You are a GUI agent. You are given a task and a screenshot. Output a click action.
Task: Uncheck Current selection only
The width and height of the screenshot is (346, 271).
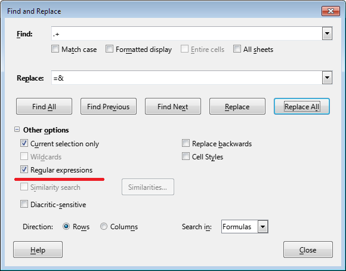[24, 143]
